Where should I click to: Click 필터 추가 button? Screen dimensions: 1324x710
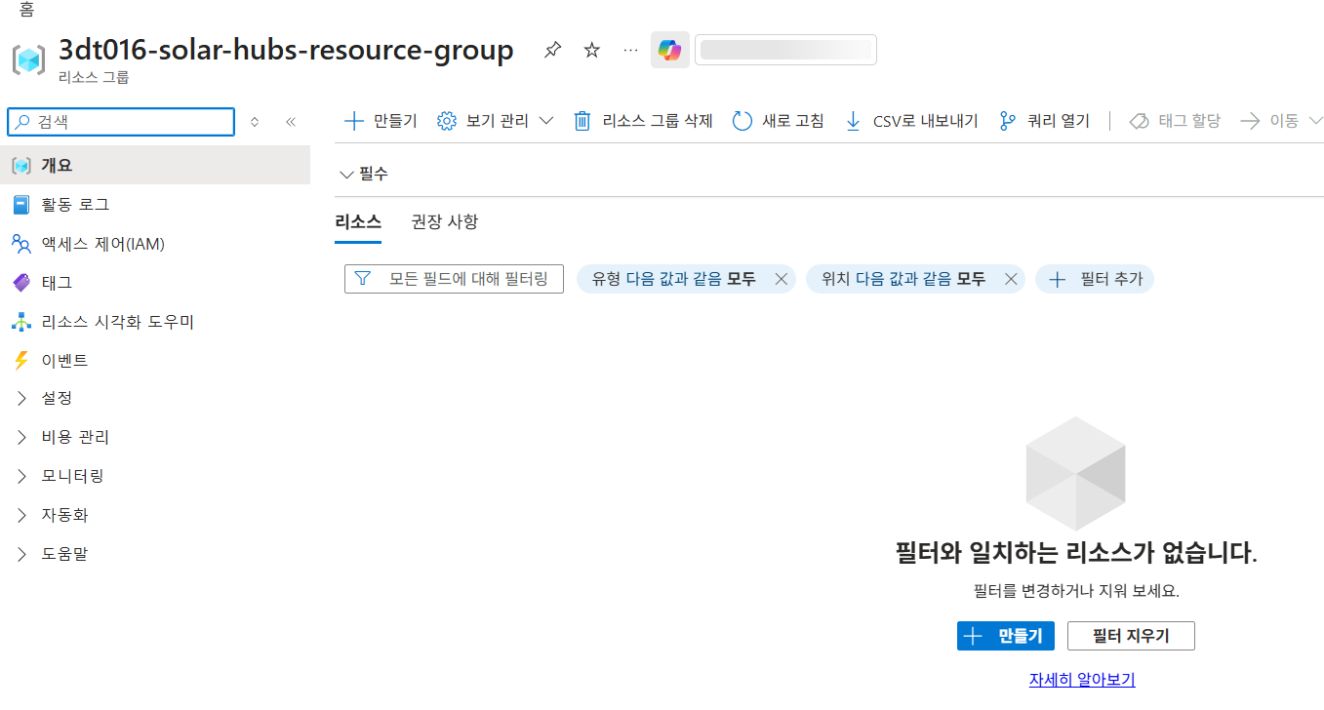[1095, 280]
